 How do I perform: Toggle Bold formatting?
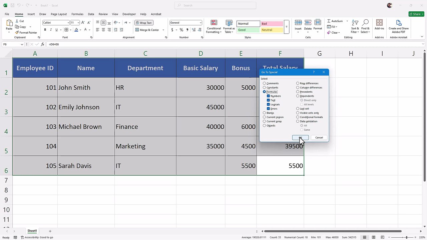point(45,30)
